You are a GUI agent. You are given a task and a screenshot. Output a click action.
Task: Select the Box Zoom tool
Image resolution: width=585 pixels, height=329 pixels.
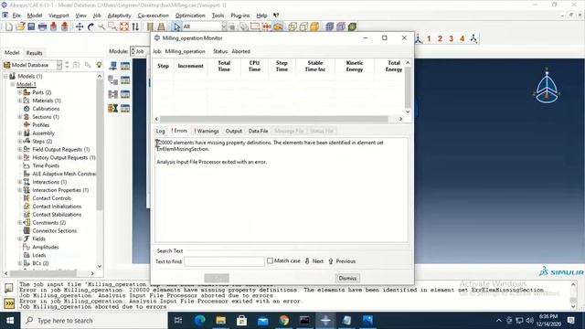coord(112,27)
